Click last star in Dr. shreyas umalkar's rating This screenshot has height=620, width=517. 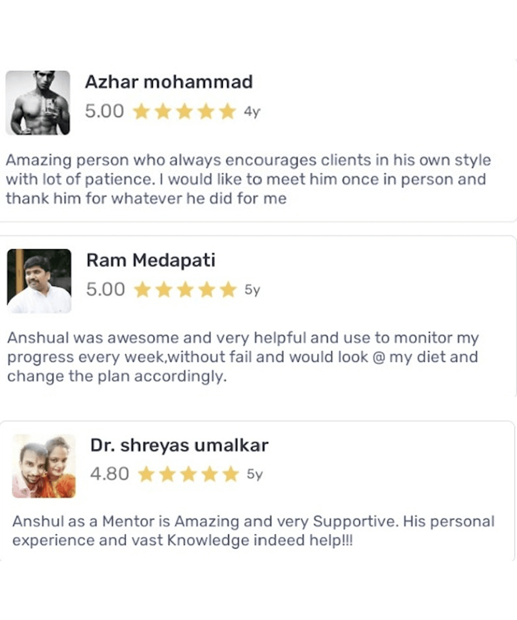(x=231, y=474)
